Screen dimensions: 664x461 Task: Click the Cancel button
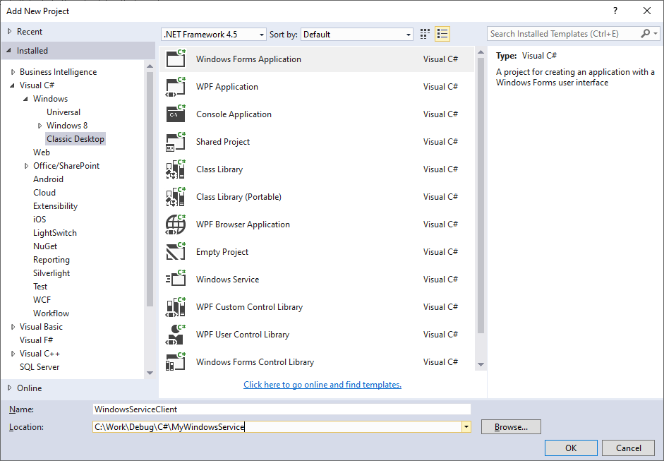629,448
